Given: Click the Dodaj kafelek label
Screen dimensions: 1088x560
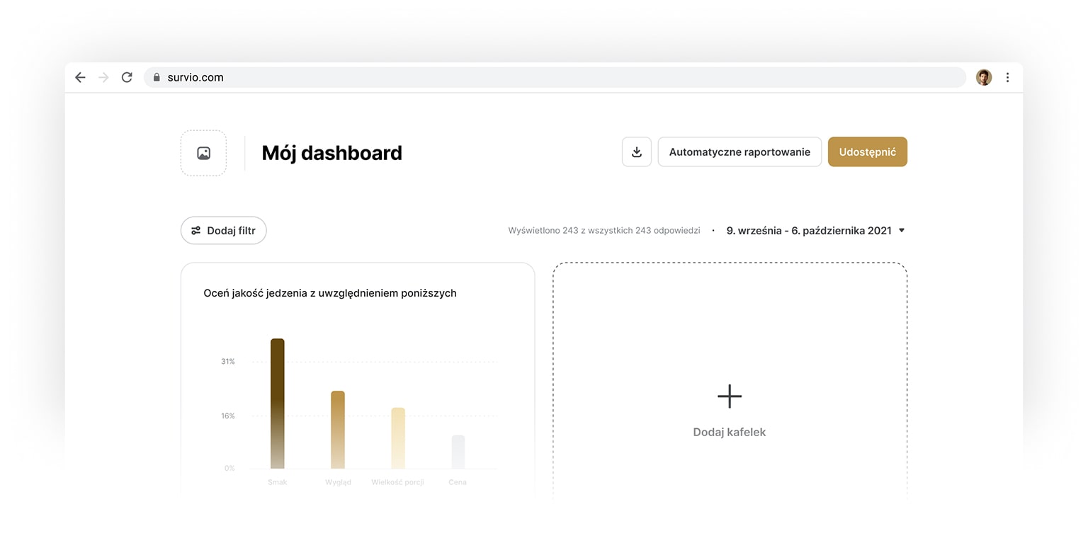Looking at the screenshot, I should click(729, 432).
